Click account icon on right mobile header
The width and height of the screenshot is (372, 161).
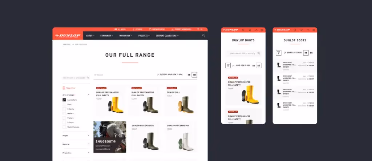[308, 30]
